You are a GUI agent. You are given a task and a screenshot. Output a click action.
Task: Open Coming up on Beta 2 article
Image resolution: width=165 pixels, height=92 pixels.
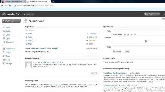(115, 86)
